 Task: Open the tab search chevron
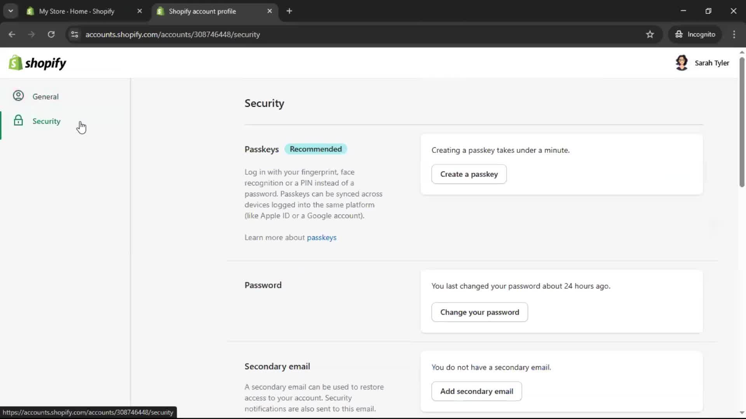pyautogui.click(x=10, y=11)
